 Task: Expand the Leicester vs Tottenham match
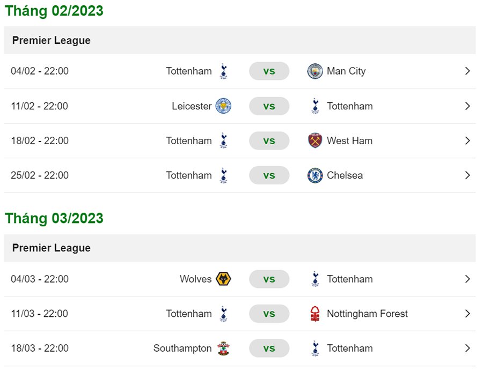[x=467, y=106]
